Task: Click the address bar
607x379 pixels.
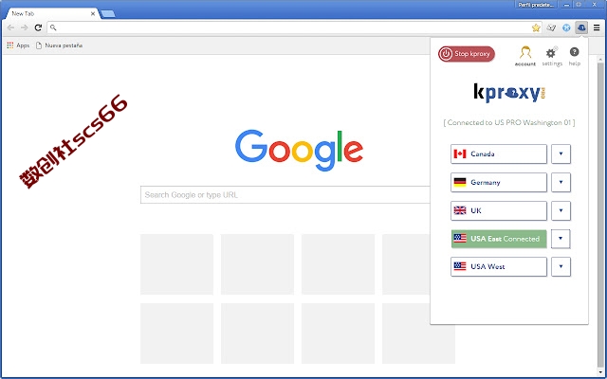Action: 294,27
